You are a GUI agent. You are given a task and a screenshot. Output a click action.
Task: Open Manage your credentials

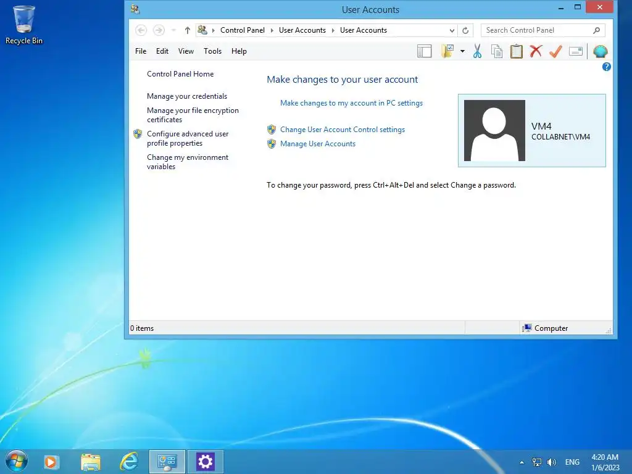(187, 96)
